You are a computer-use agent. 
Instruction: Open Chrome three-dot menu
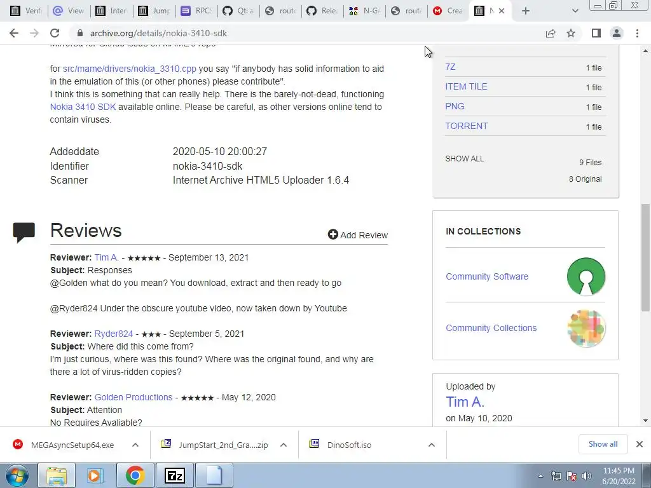coord(637,33)
